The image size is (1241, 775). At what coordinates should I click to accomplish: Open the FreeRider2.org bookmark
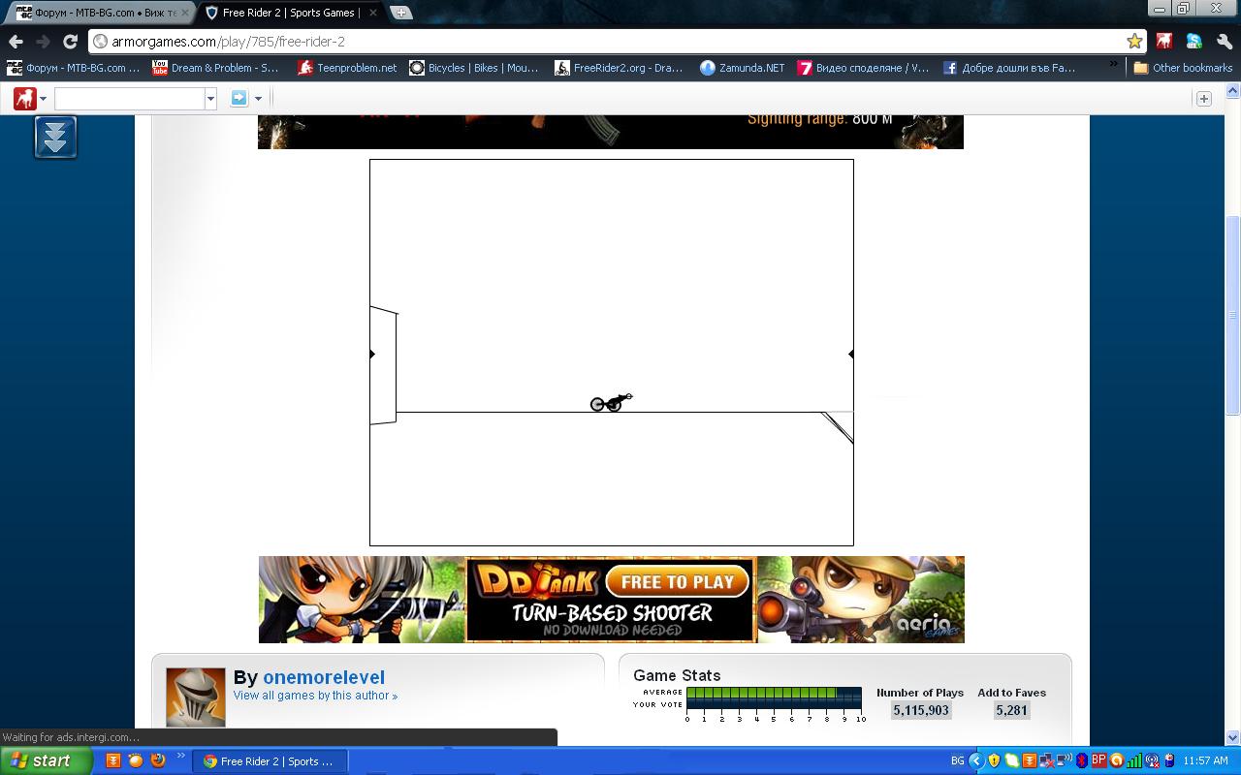619,68
